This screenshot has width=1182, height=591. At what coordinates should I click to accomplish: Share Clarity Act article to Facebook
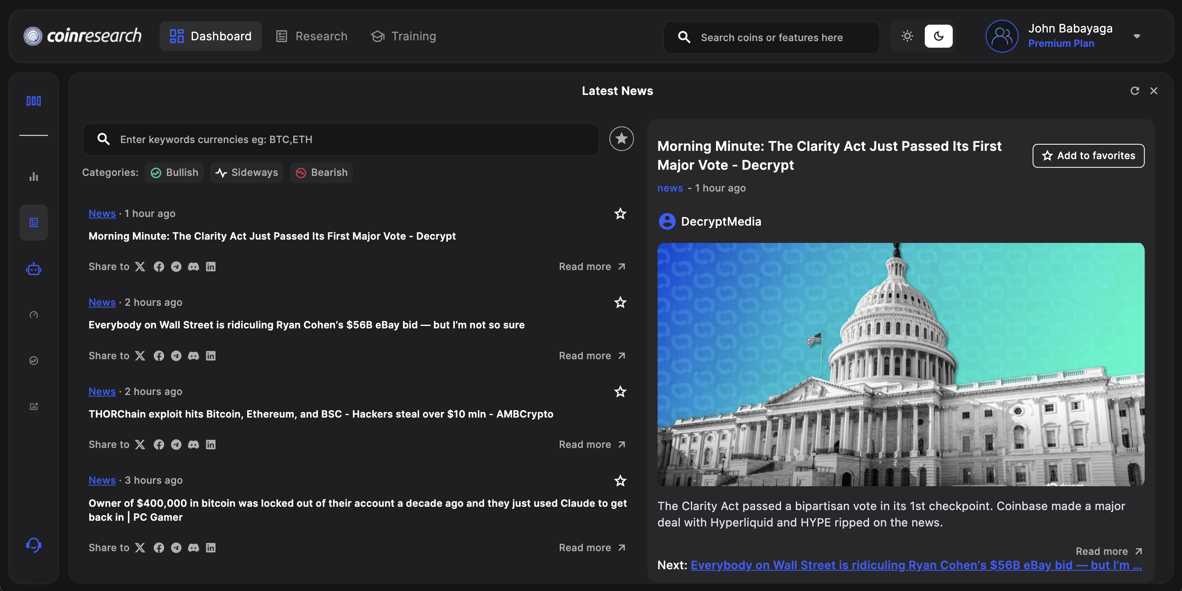coord(159,266)
